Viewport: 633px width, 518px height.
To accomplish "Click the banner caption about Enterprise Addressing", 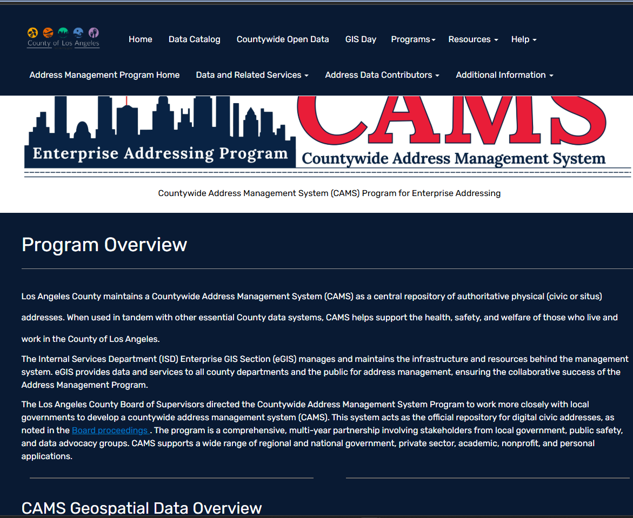I will (x=329, y=193).
